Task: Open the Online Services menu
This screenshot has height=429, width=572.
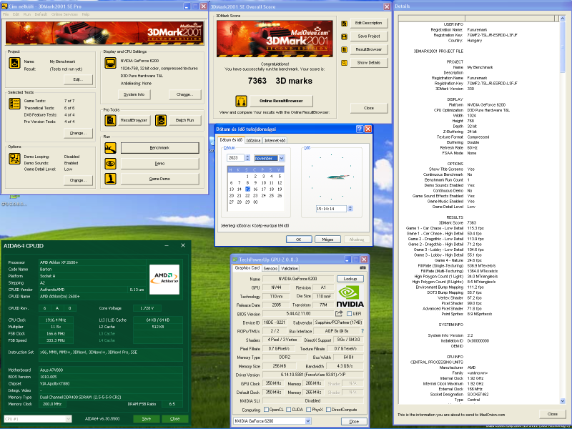Action: (x=64, y=14)
